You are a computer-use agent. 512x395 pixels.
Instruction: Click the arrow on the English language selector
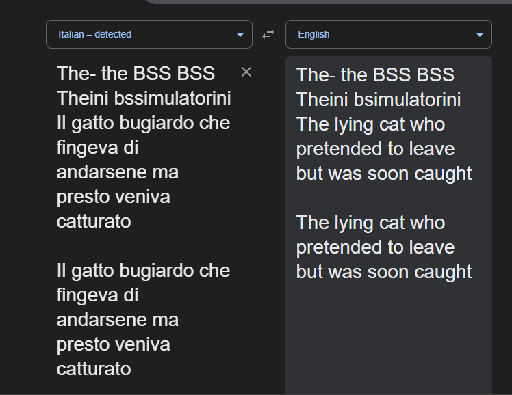pos(480,35)
